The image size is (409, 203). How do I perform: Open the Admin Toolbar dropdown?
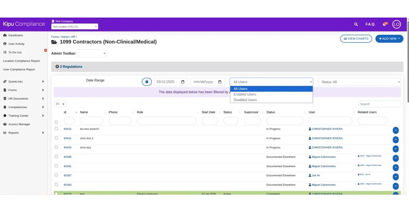pos(92,53)
